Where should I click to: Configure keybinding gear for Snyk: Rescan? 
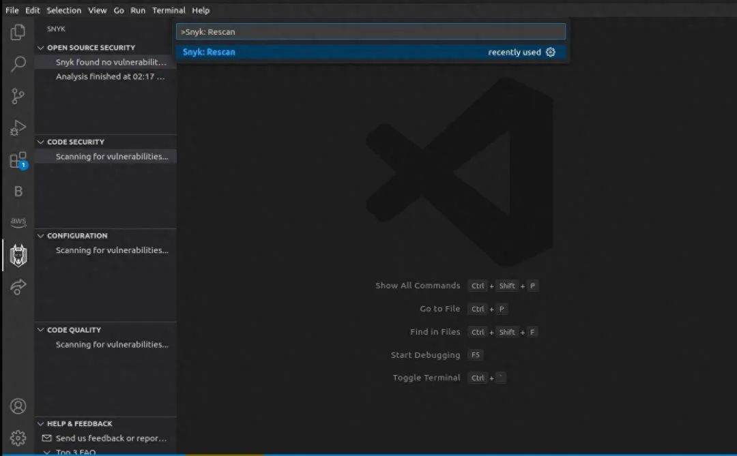click(551, 52)
